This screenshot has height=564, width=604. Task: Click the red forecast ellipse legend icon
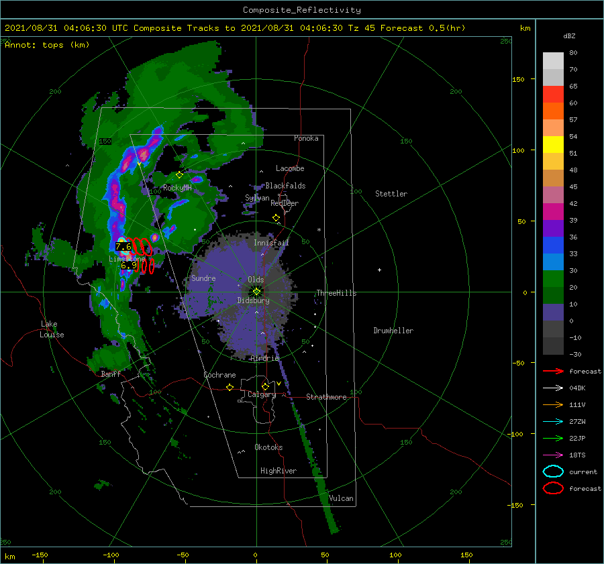click(553, 488)
